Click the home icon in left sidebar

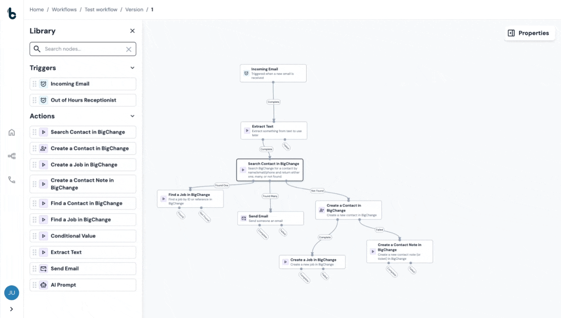click(x=11, y=132)
